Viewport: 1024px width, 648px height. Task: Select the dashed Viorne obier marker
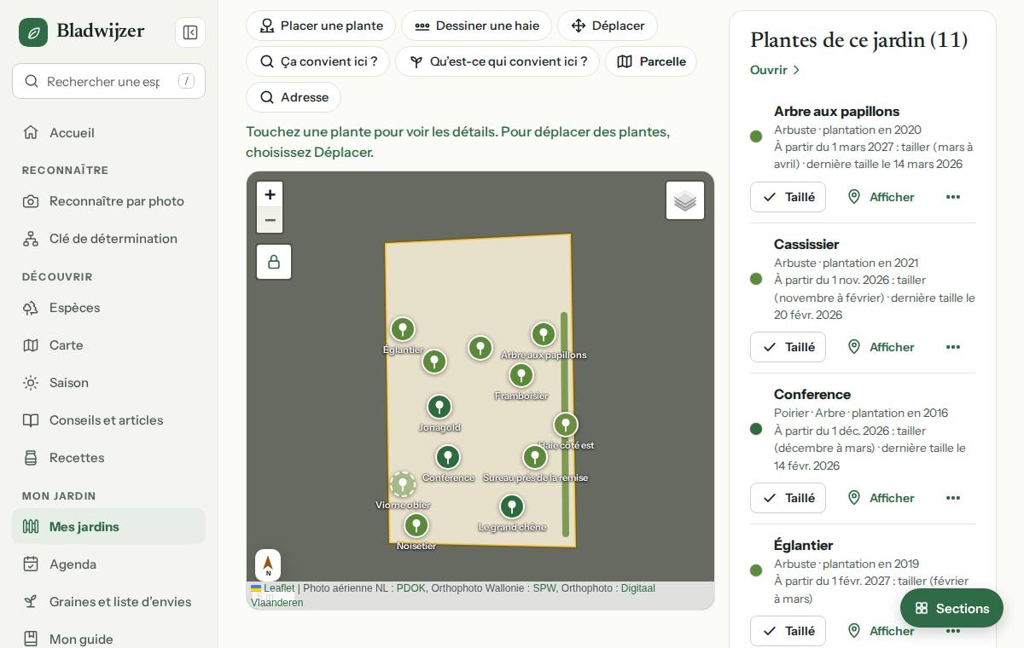click(x=403, y=484)
